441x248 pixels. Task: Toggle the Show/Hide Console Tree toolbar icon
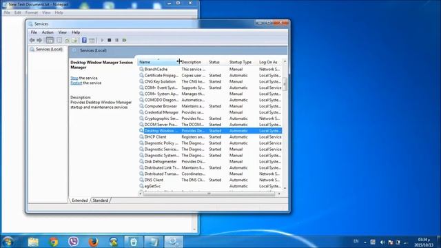click(x=50, y=40)
